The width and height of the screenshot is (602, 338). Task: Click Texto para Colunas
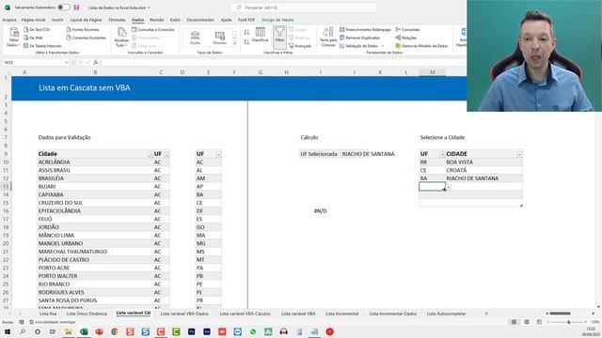pos(328,38)
